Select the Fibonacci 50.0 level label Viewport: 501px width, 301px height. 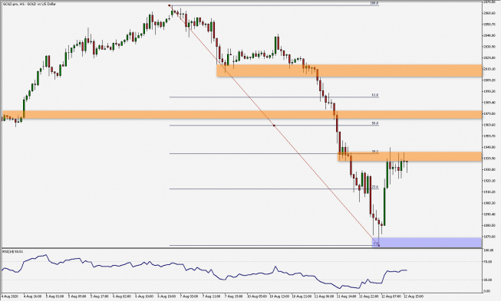(x=375, y=123)
